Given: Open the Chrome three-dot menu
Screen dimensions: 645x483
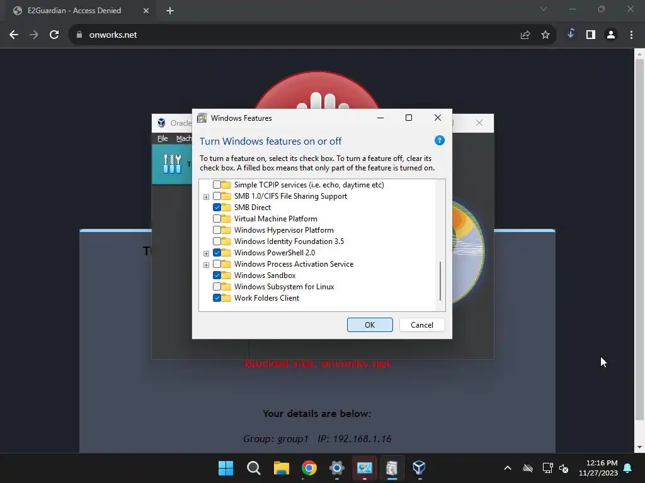Looking at the screenshot, I should 631,35.
